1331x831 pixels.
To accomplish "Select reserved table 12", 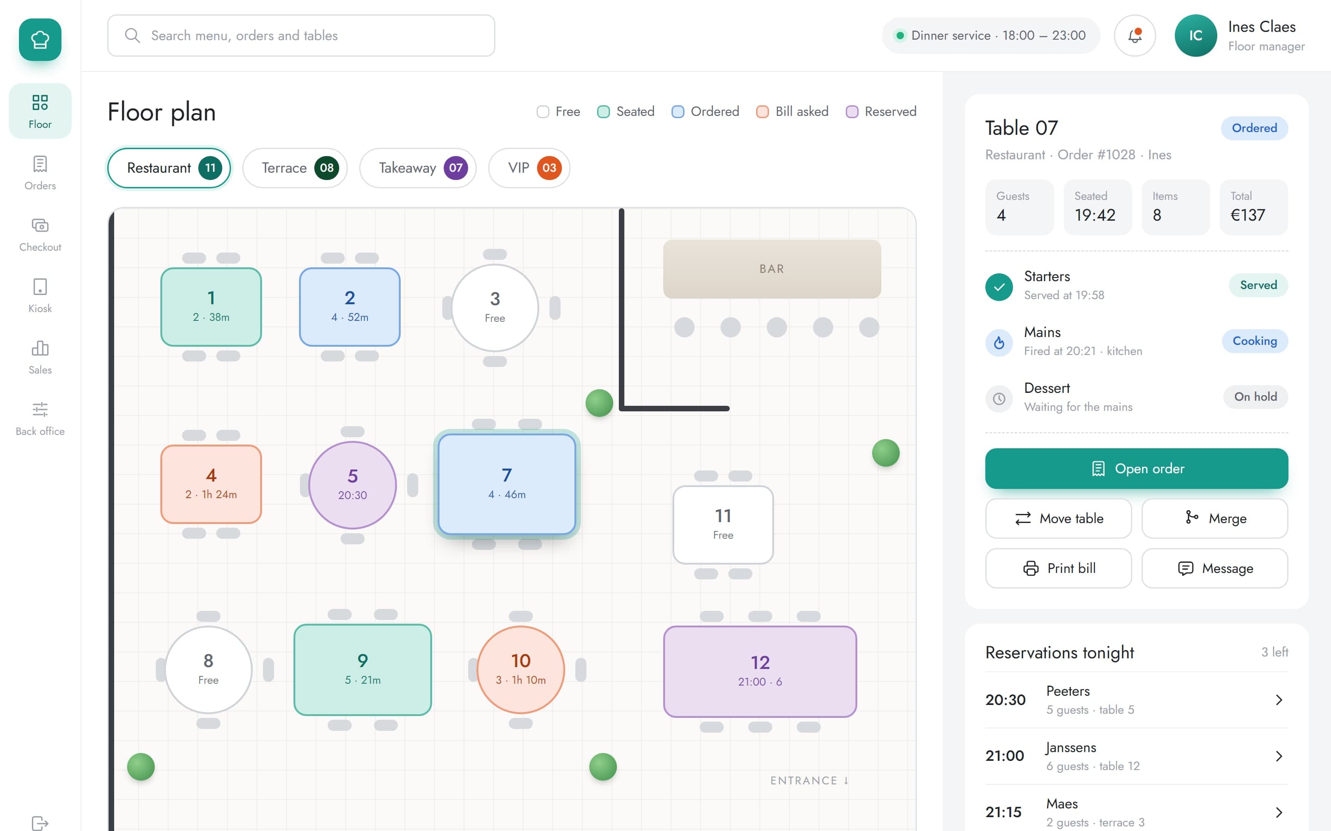I will pos(760,672).
